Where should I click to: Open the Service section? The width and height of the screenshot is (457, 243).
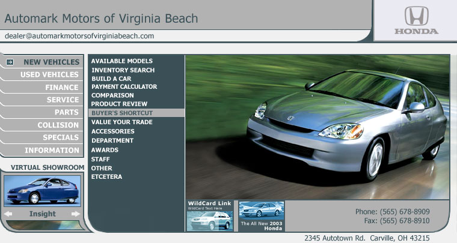(x=63, y=100)
